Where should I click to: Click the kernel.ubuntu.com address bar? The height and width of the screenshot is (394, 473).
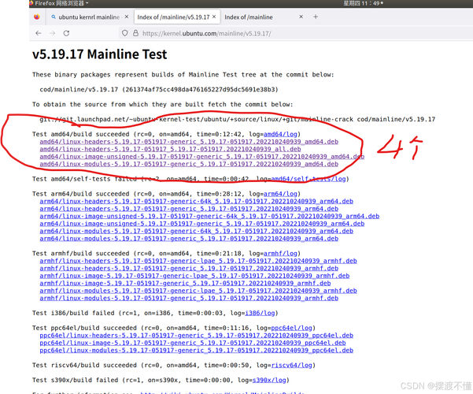[x=236, y=33]
